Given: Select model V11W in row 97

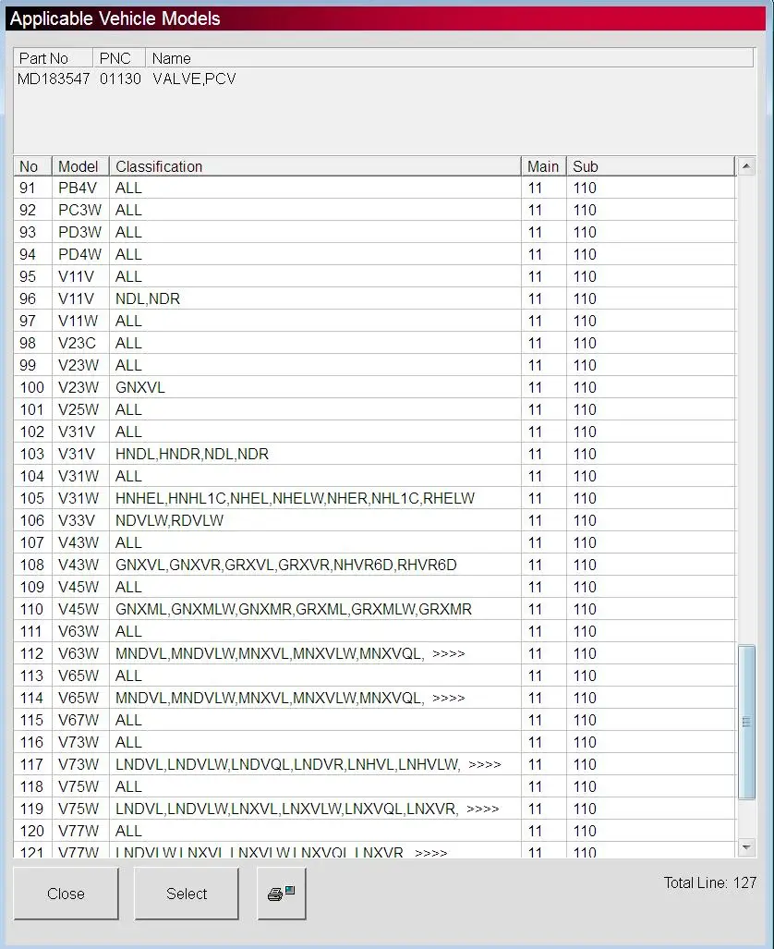Looking at the screenshot, I should click(x=79, y=322).
